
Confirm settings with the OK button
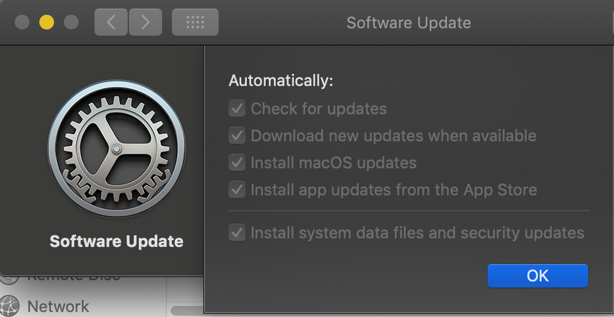pos(538,276)
